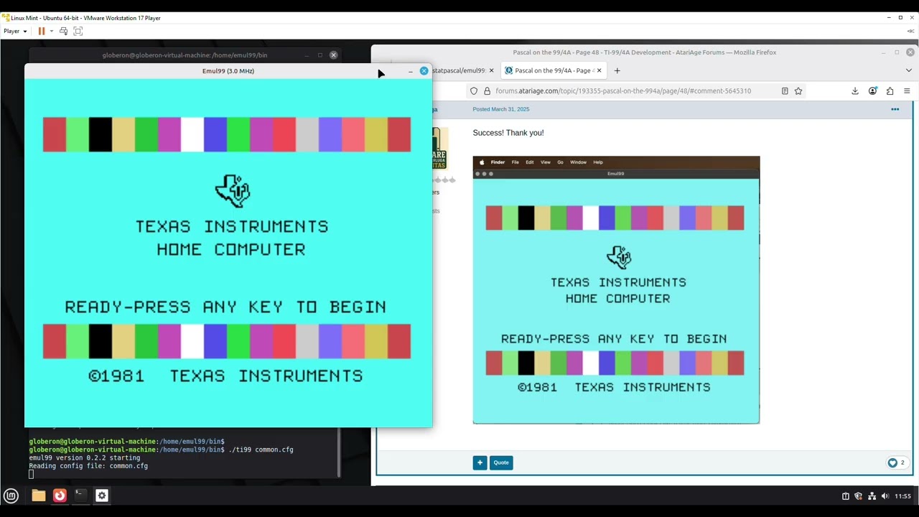919x517 pixels.
Task: Open the volume control in tray
Action: tap(885, 496)
